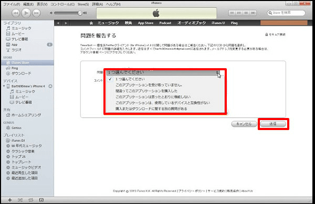
Task: Click the next track fast-forward button
Action: coord(36,13)
